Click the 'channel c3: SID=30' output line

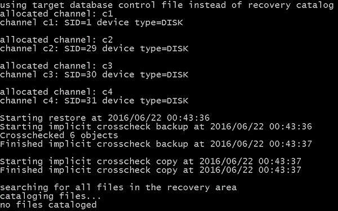[94, 75]
